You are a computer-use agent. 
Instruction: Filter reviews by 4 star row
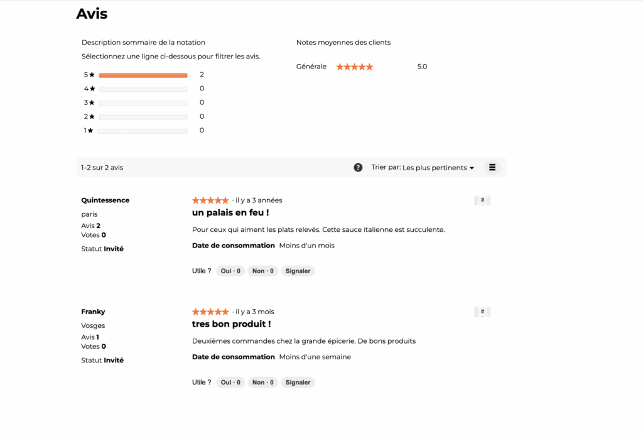click(x=144, y=89)
